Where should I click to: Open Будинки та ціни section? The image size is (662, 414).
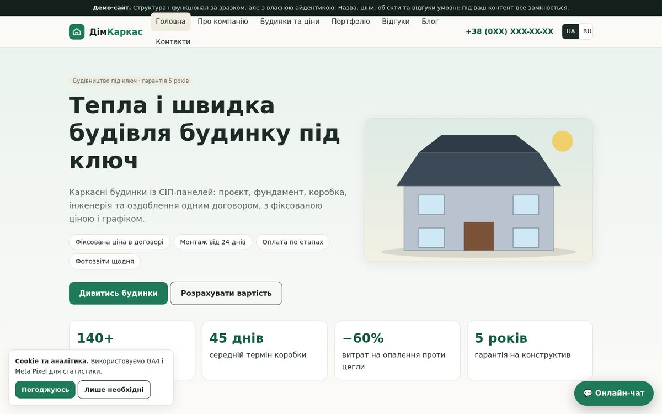coord(290,22)
